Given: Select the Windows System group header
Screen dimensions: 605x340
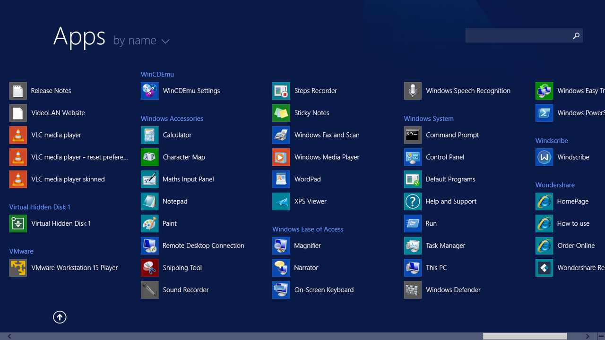Looking at the screenshot, I should [429, 119].
